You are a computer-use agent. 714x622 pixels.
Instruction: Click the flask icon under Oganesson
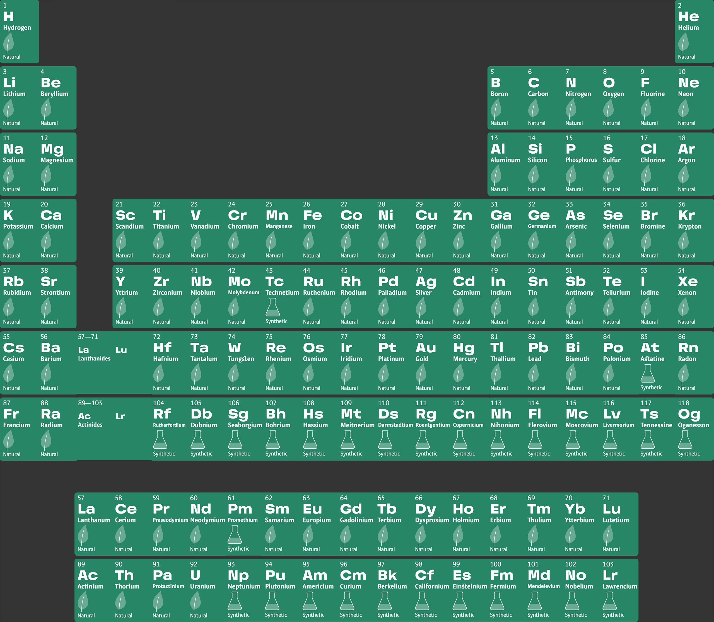point(685,440)
